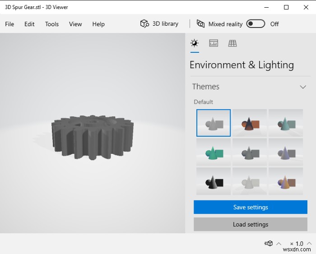Select the dark gray theme thumbnail
This screenshot has width=316, height=254.
click(250, 152)
